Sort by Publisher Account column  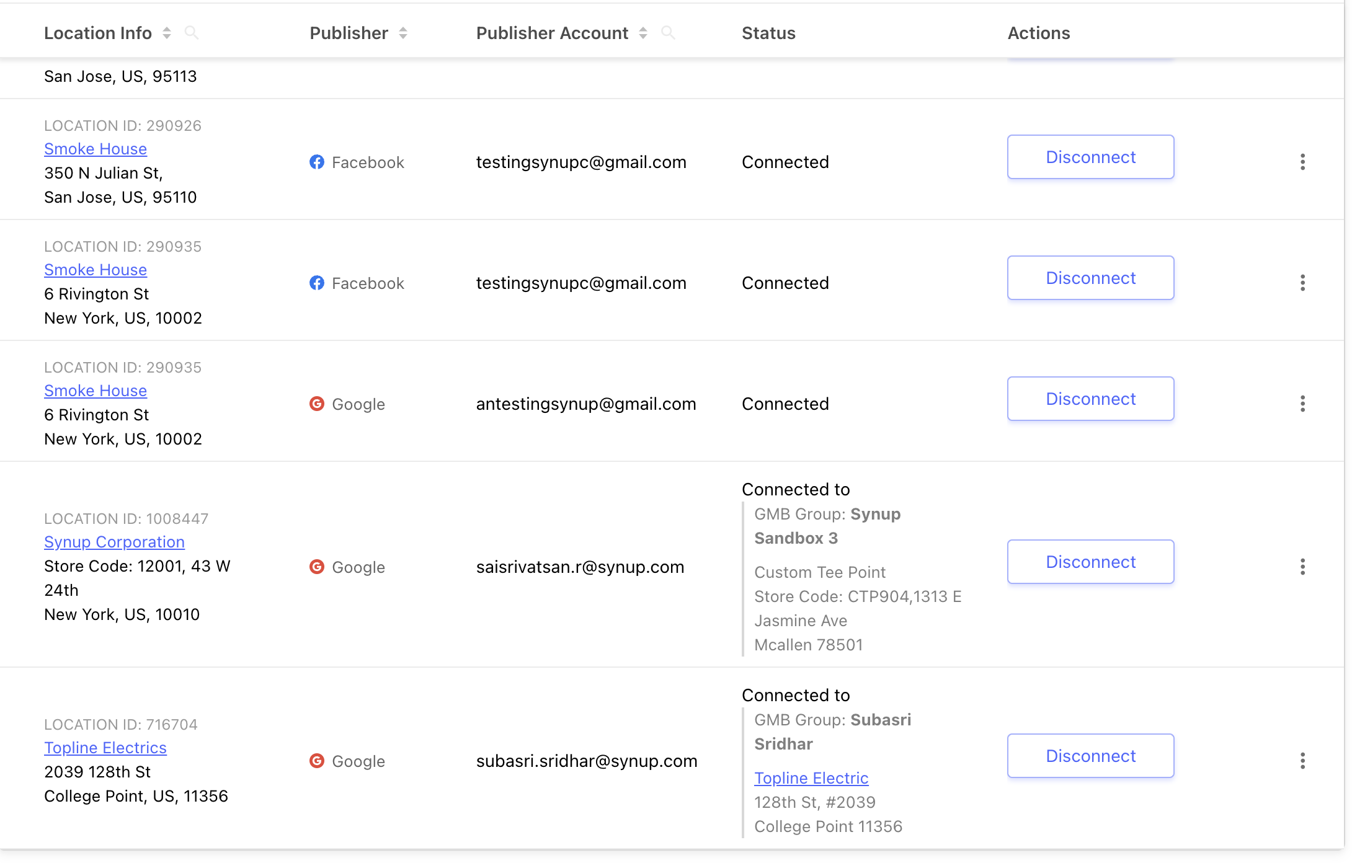pyautogui.click(x=643, y=33)
